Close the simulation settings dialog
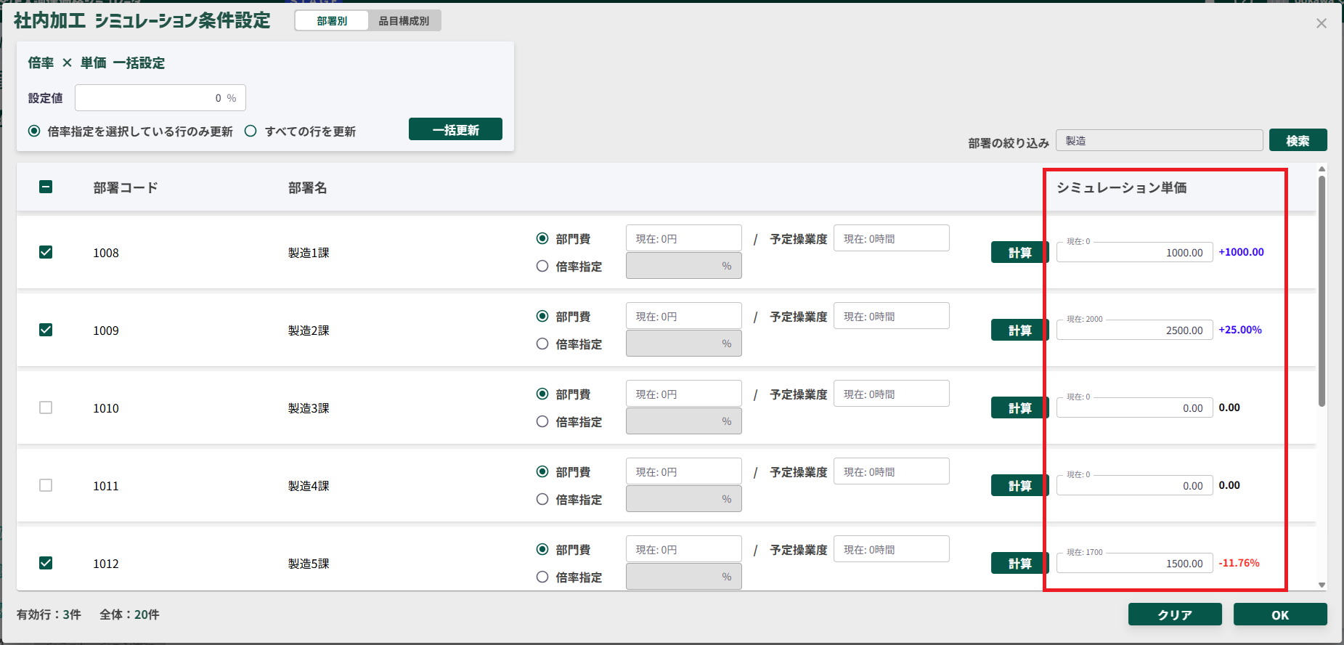The width and height of the screenshot is (1344, 645). pos(1321,23)
